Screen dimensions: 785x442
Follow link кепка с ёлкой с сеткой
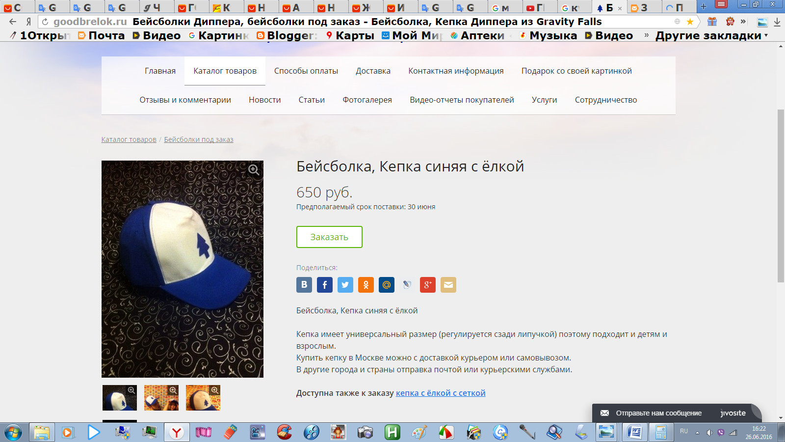point(441,393)
